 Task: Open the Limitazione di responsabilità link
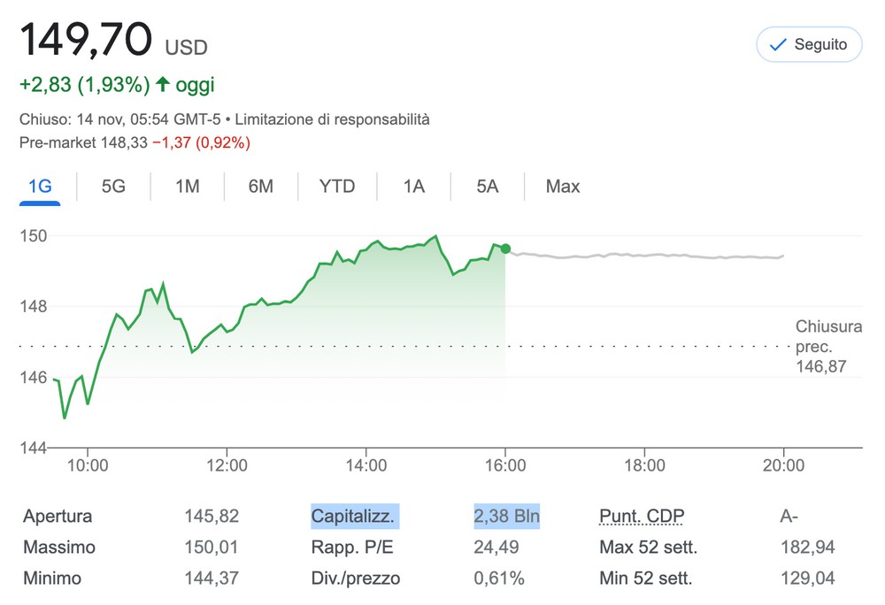point(332,119)
